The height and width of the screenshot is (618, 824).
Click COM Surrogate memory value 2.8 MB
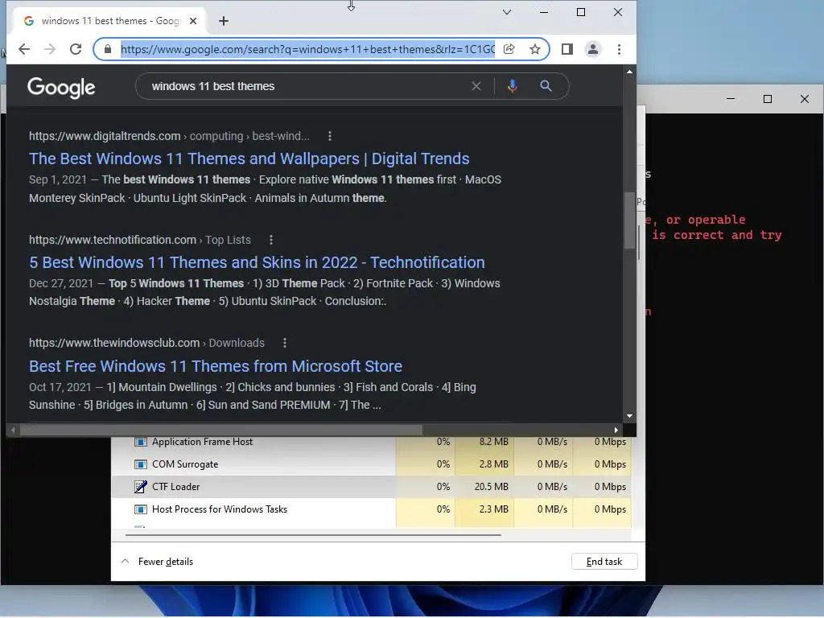coord(494,464)
